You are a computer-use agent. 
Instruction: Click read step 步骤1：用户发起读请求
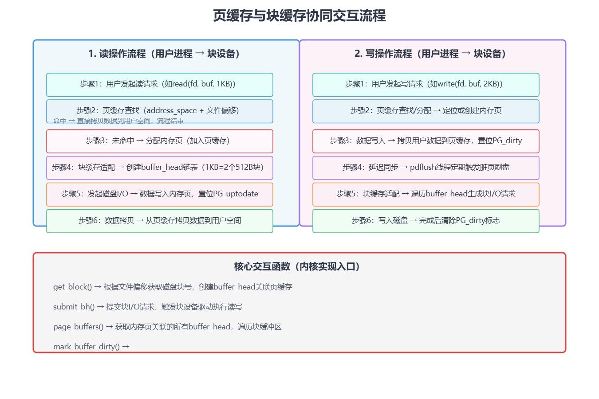click(x=160, y=85)
